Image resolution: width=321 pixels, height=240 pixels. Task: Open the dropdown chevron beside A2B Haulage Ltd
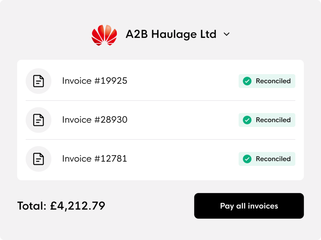226,34
